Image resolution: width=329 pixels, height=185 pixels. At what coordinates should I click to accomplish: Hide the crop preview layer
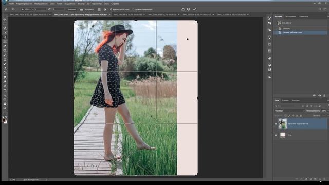click(276, 124)
